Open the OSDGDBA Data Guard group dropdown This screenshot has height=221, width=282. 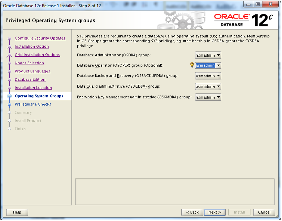tap(208, 86)
